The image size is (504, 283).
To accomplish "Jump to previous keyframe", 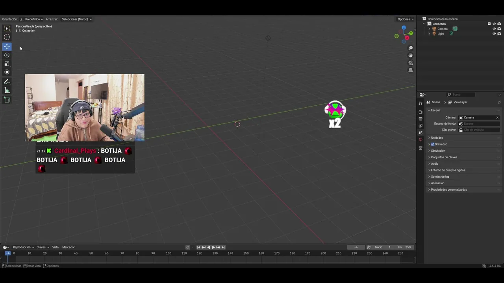I will pos(204,247).
